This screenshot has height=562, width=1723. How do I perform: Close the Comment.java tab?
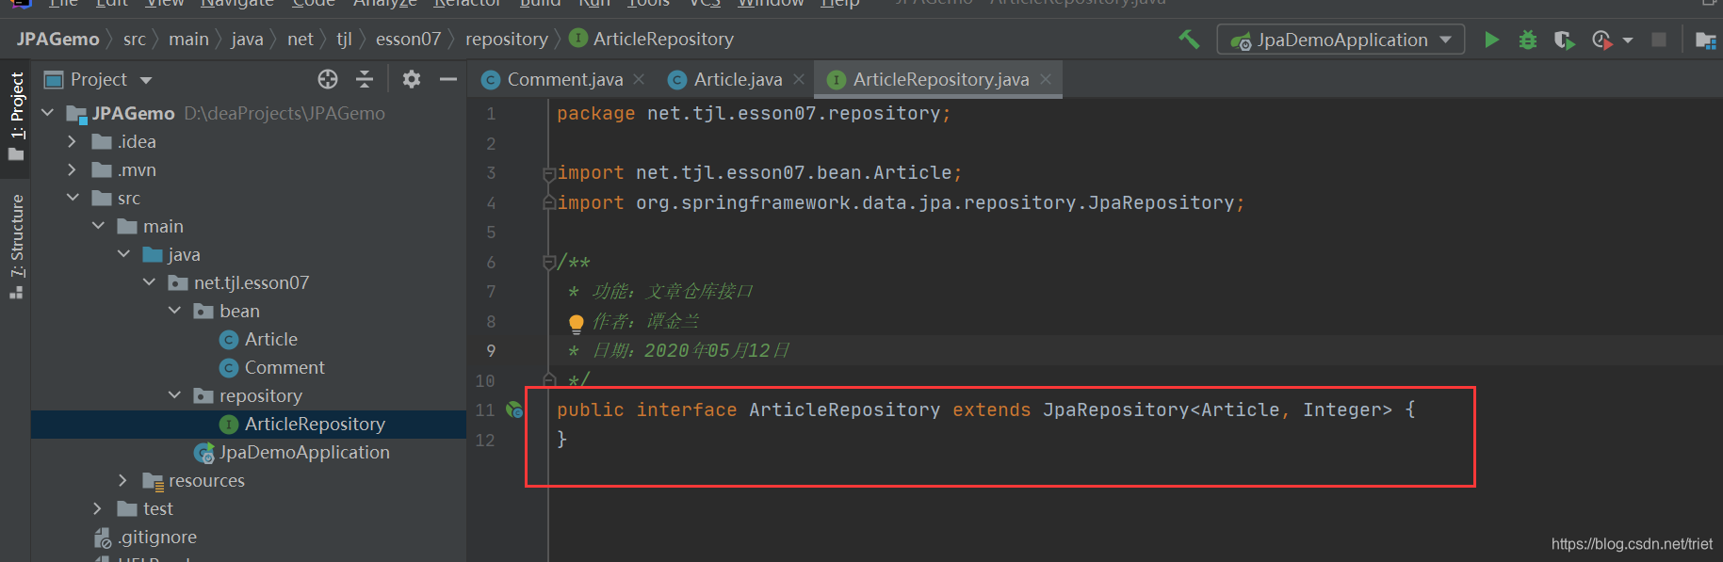[x=639, y=79]
